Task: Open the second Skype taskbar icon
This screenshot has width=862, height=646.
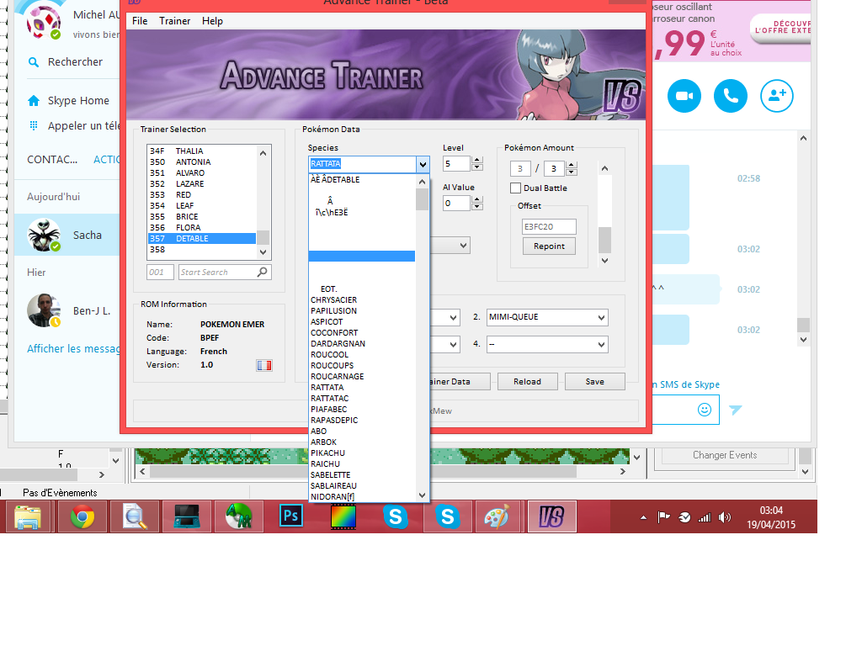Action: tap(448, 517)
